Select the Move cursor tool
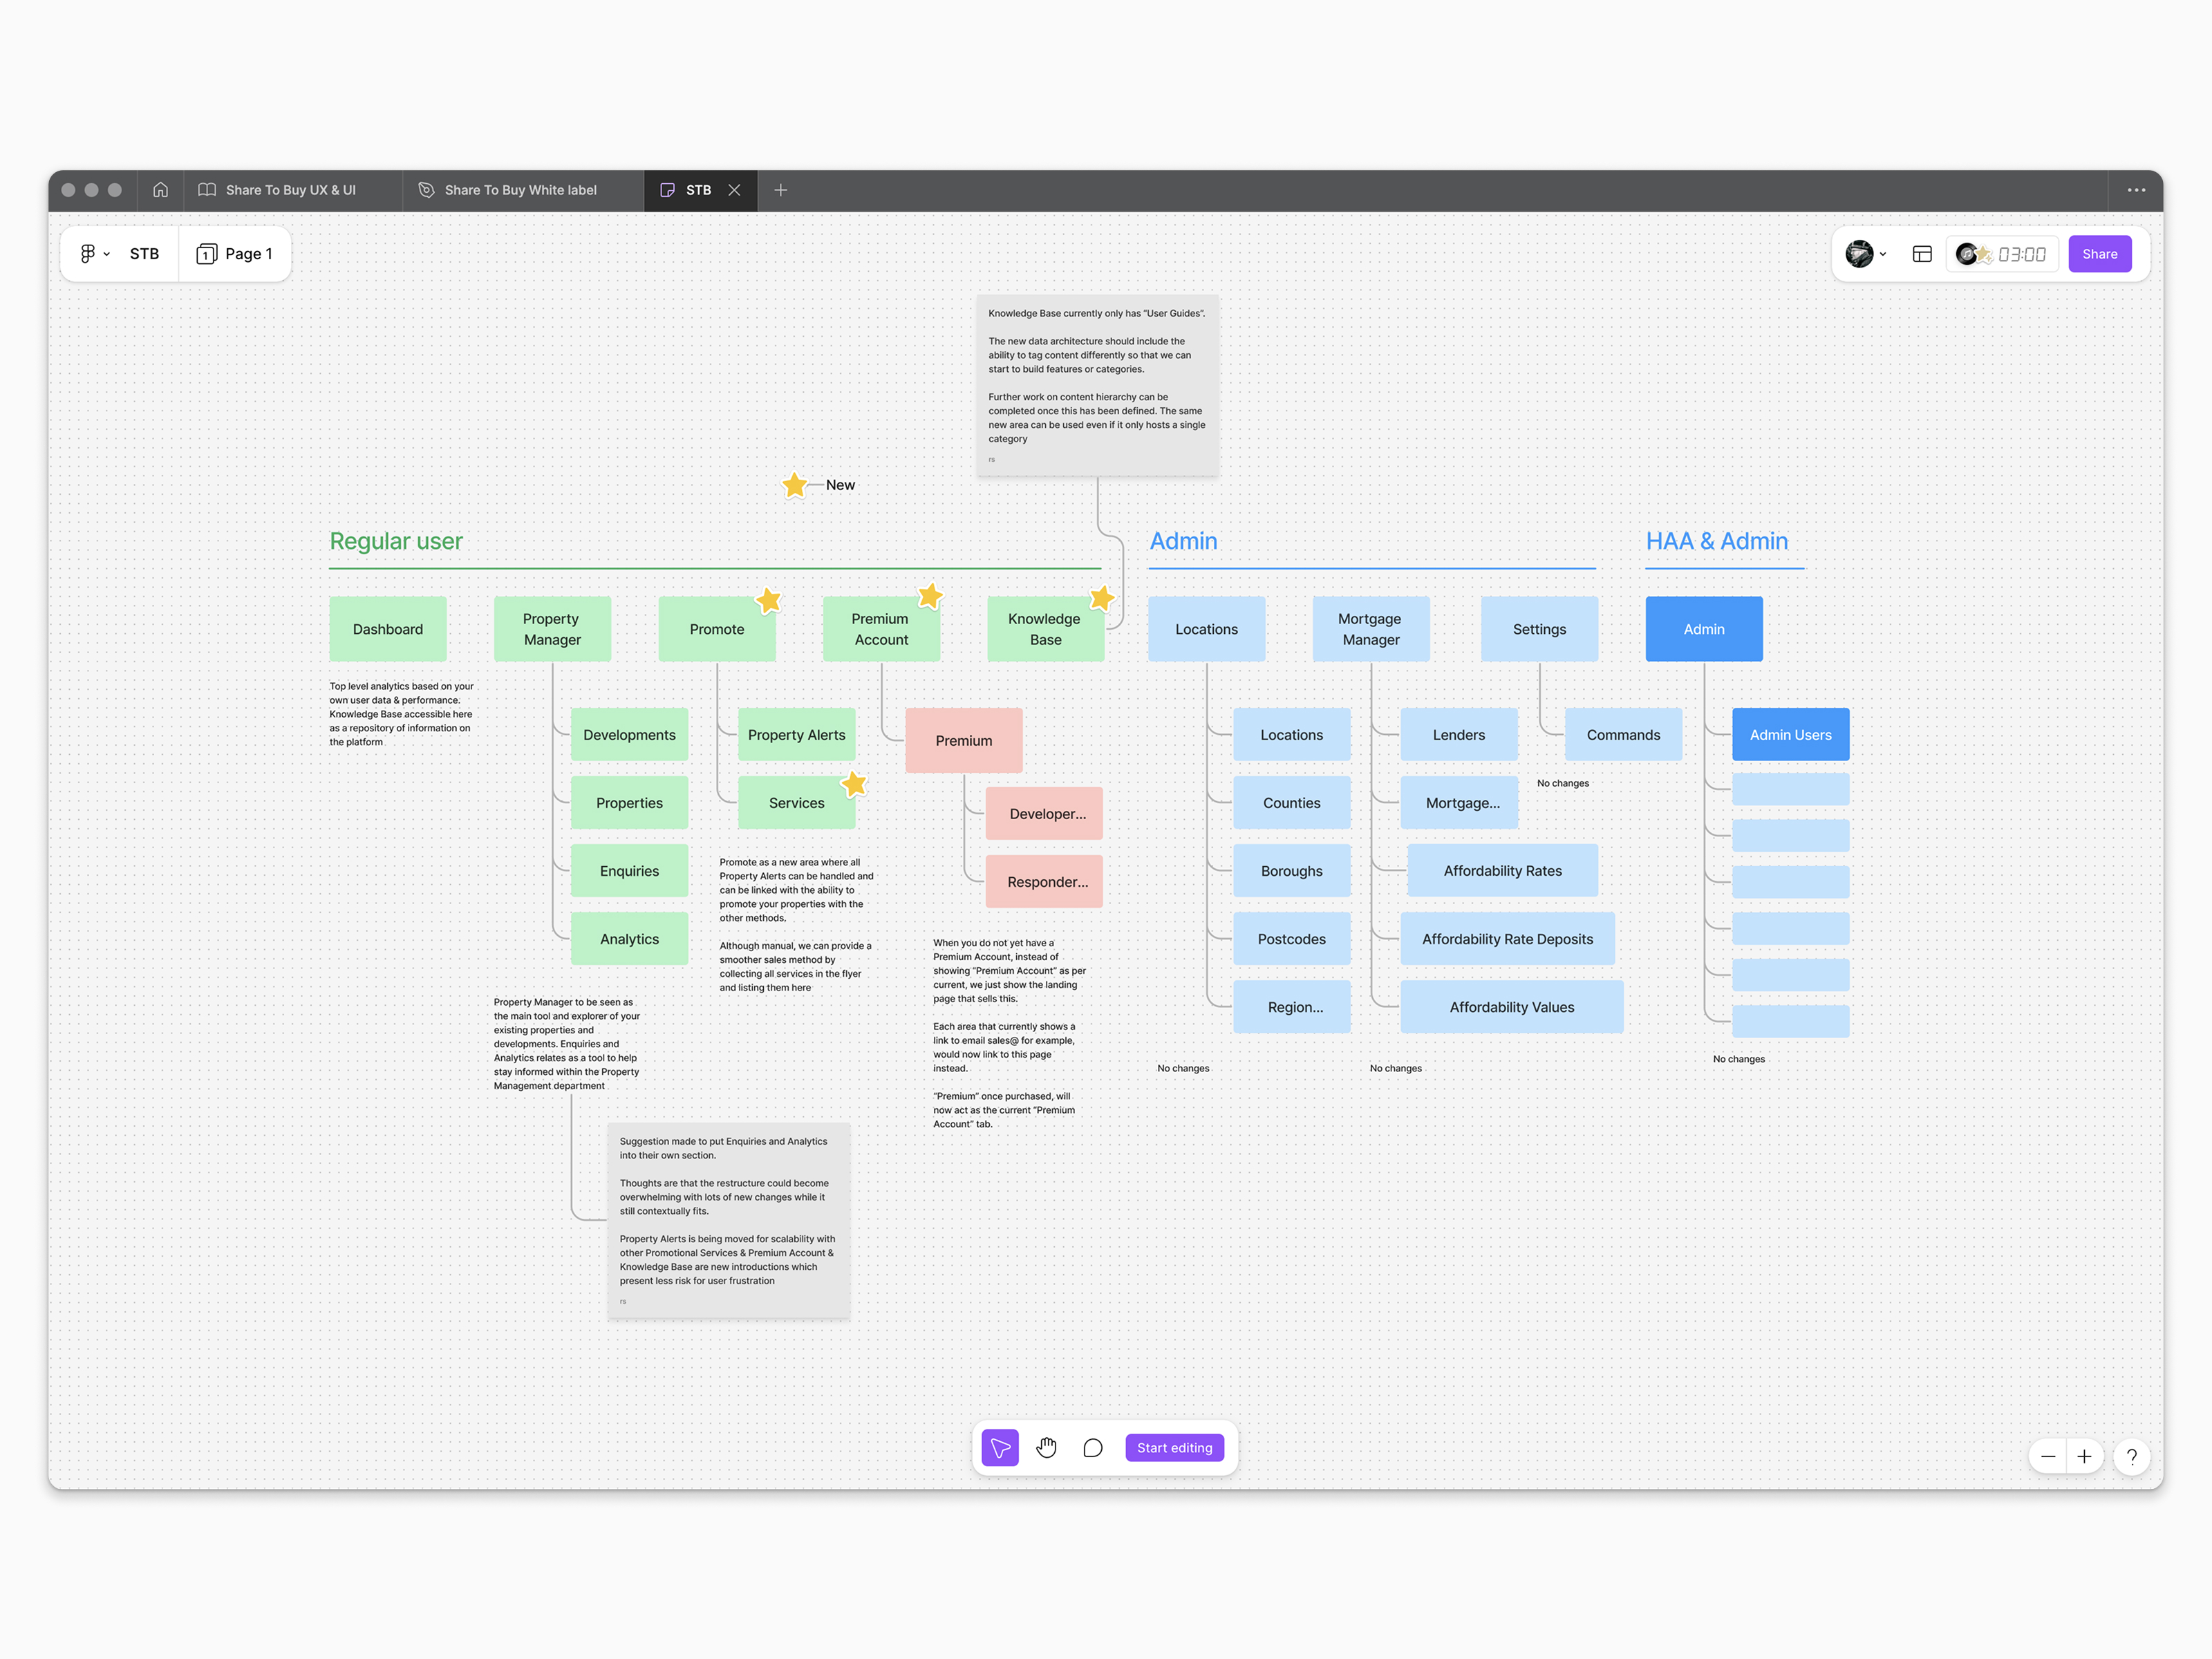 pos(999,1447)
